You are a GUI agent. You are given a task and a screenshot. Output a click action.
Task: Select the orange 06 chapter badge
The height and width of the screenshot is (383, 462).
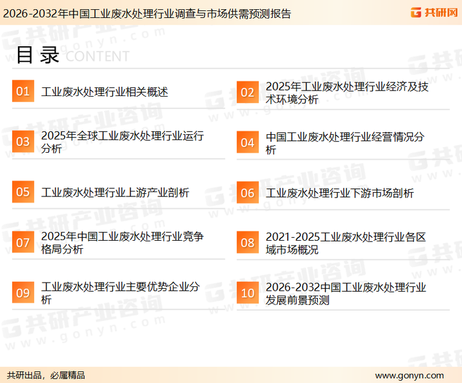pyautogui.click(x=248, y=193)
